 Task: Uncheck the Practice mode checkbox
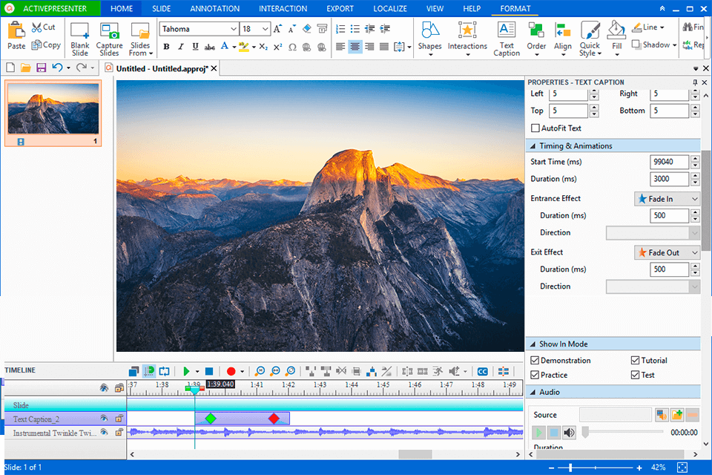[x=535, y=375]
